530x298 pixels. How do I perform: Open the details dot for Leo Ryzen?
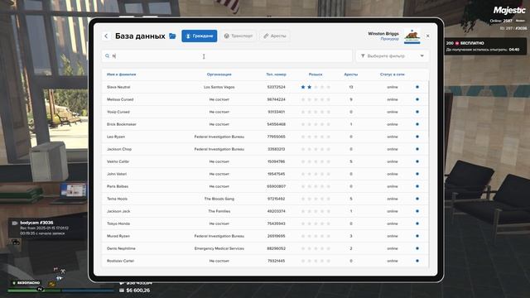pos(417,137)
